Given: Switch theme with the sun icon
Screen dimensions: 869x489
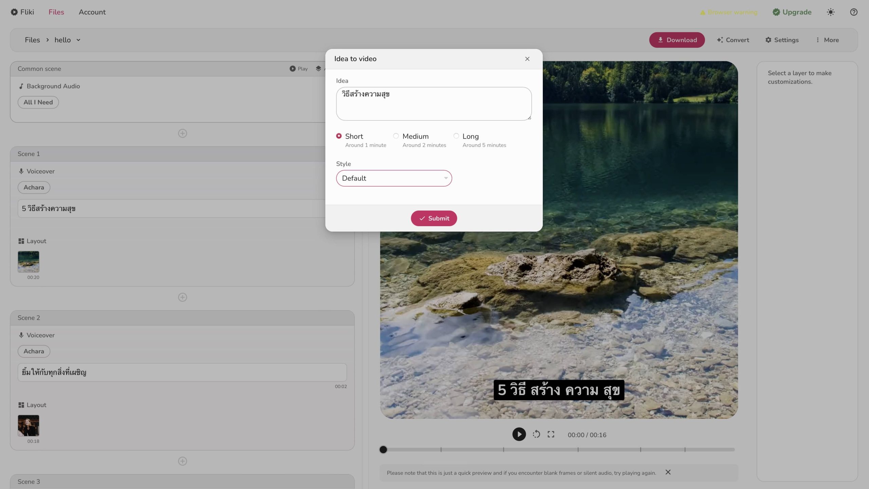Looking at the screenshot, I should [x=830, y=12].
